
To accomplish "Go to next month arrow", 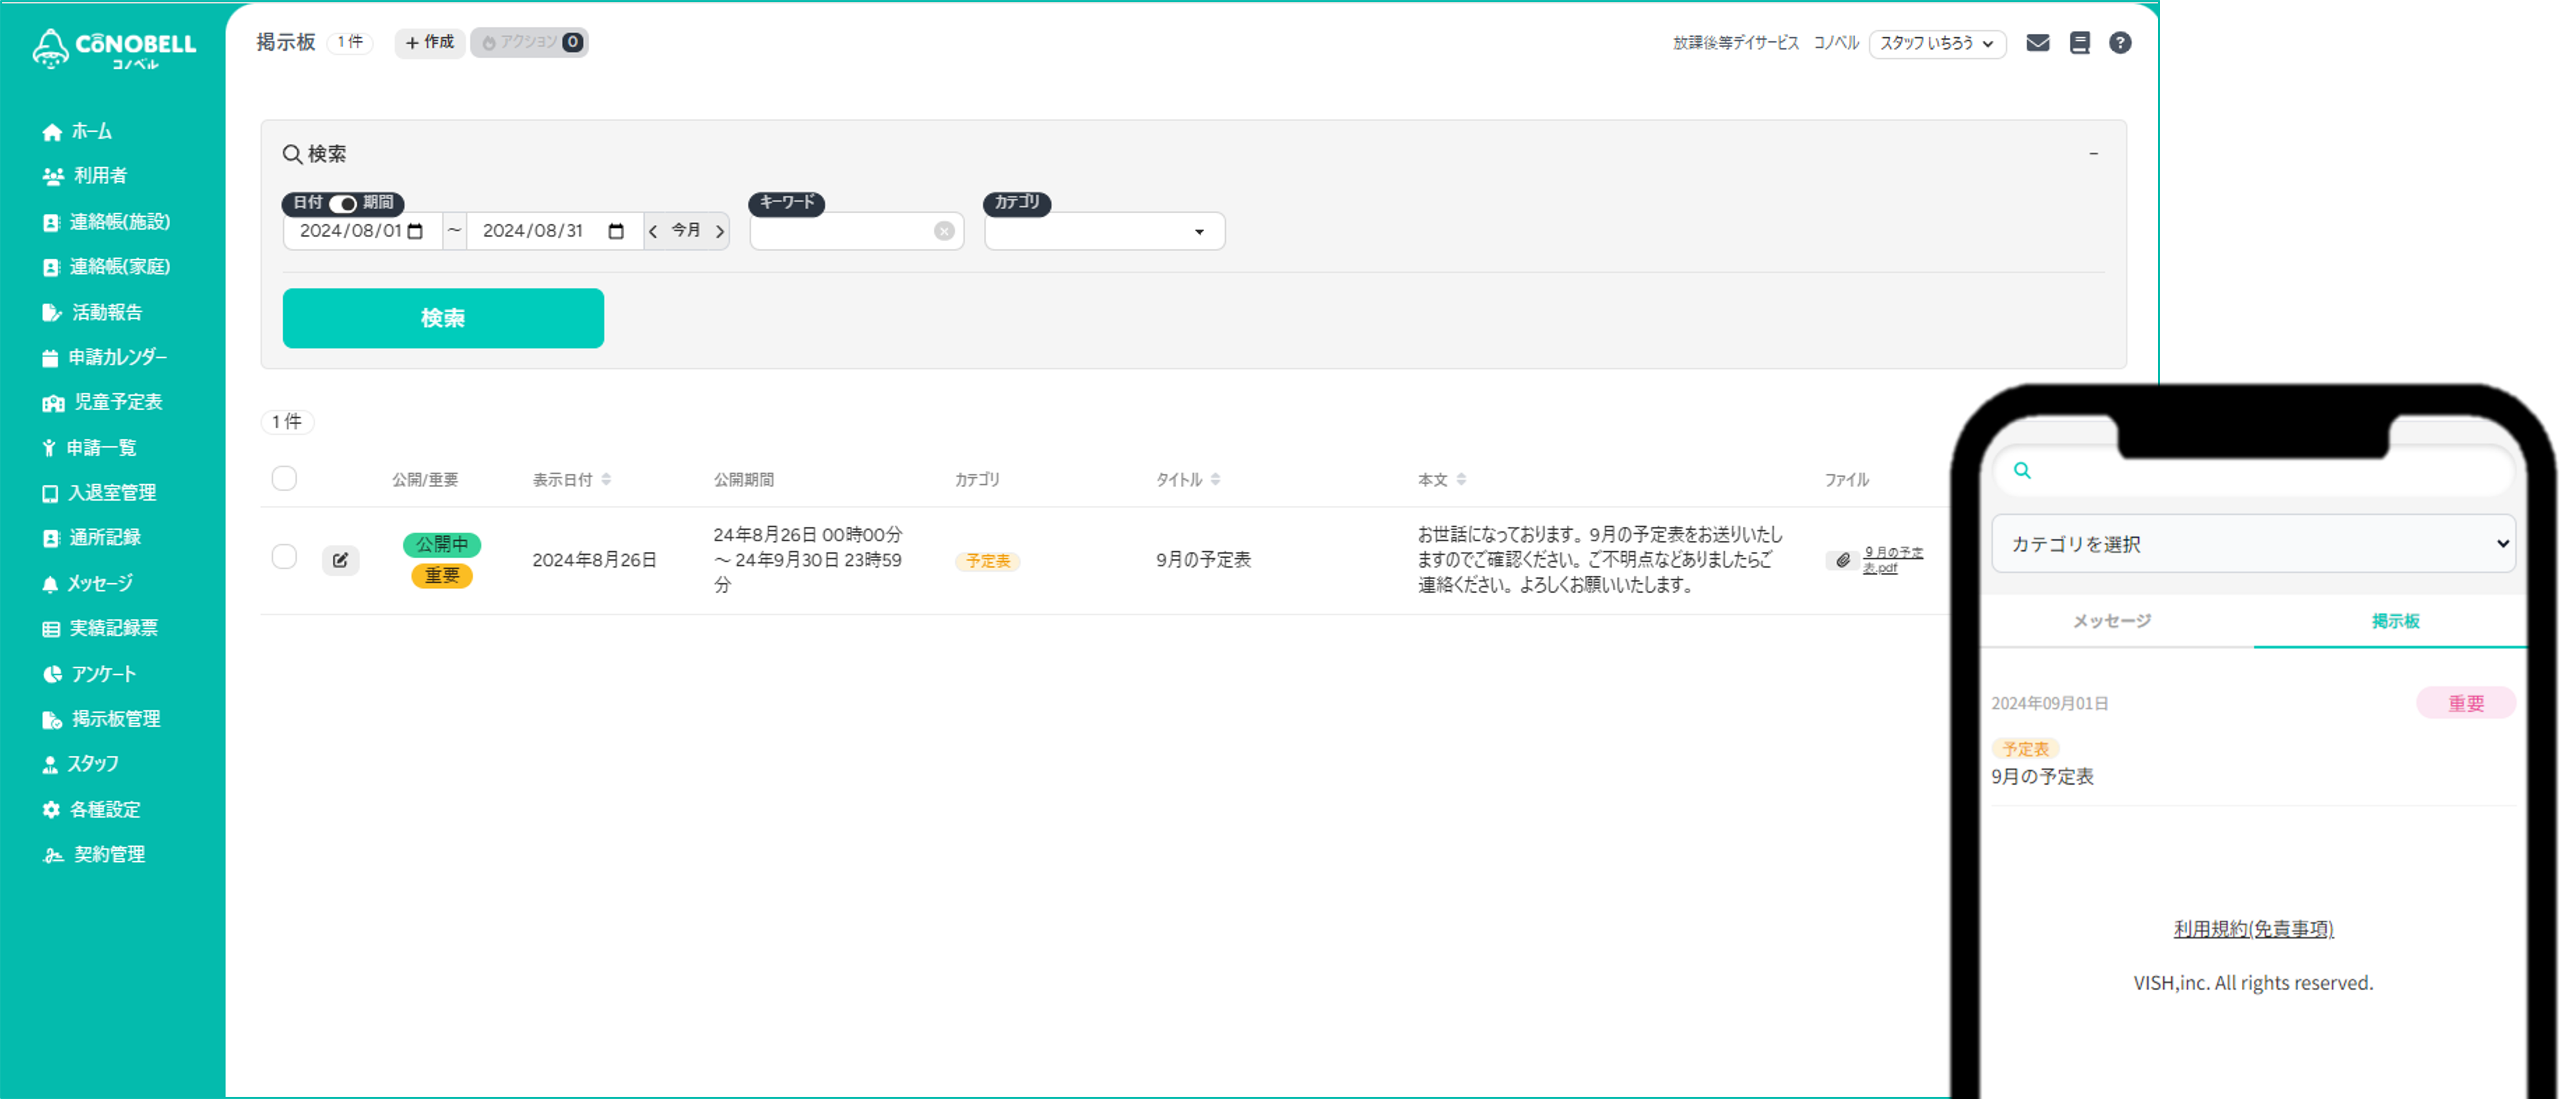I will click(x=719, y=231).
